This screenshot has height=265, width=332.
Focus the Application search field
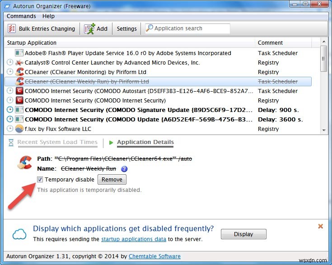[187, 28]
